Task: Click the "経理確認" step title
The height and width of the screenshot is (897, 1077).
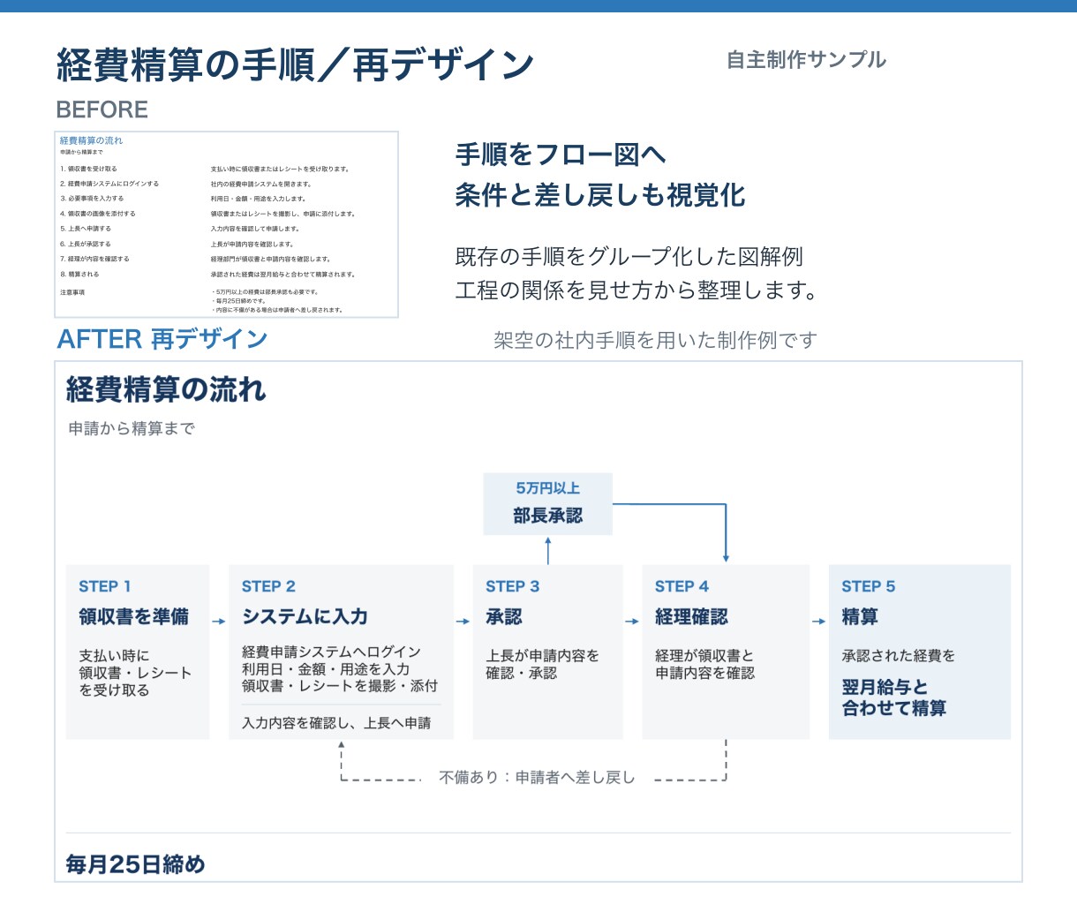Action: [691, 617]
